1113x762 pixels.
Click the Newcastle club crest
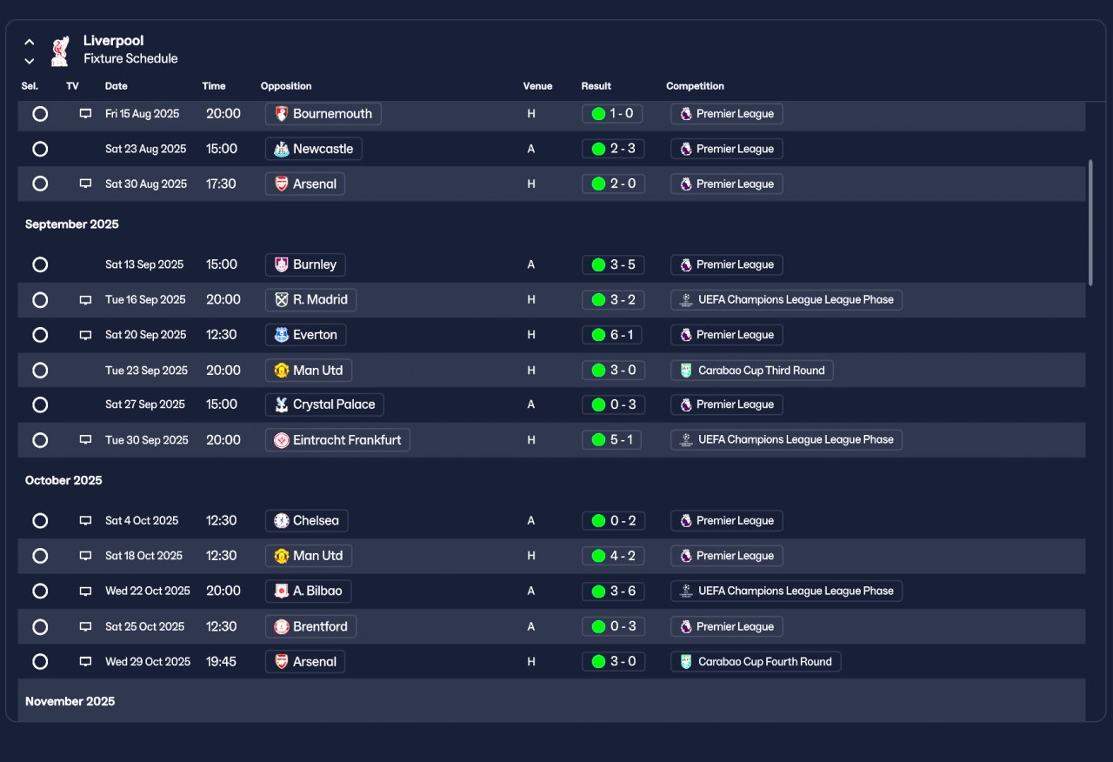tap(281, 149)
